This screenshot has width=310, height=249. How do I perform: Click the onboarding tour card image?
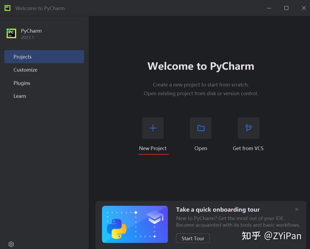135,224
